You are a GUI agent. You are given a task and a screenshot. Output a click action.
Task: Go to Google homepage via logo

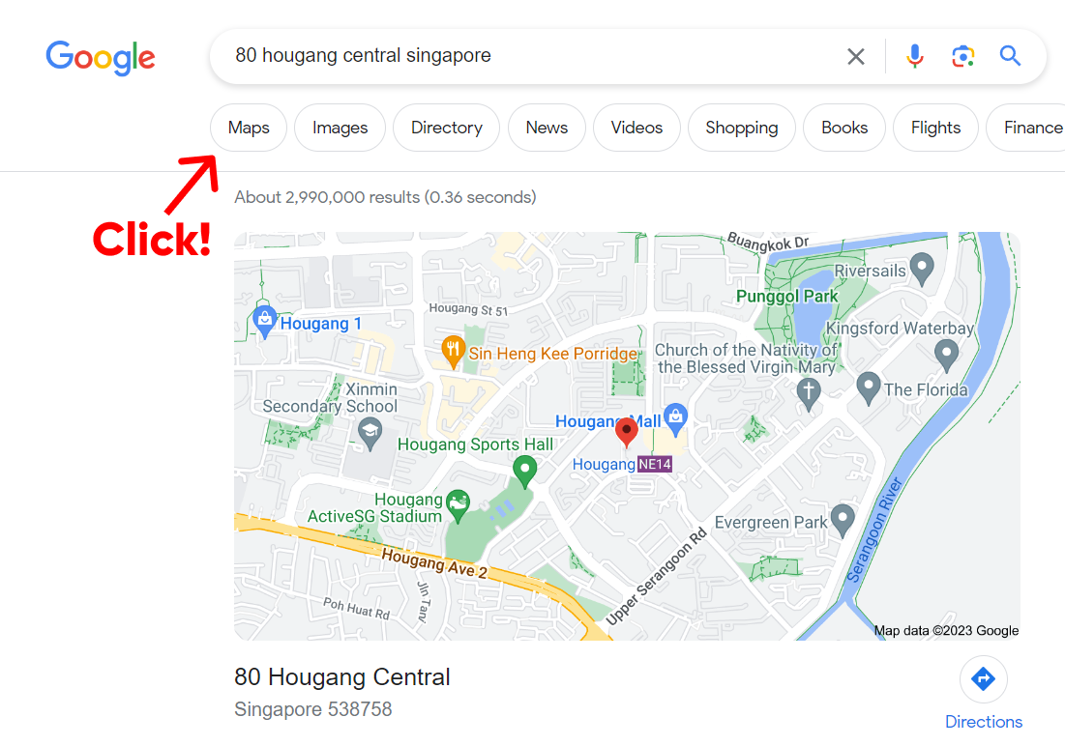(x=101, y=58)
